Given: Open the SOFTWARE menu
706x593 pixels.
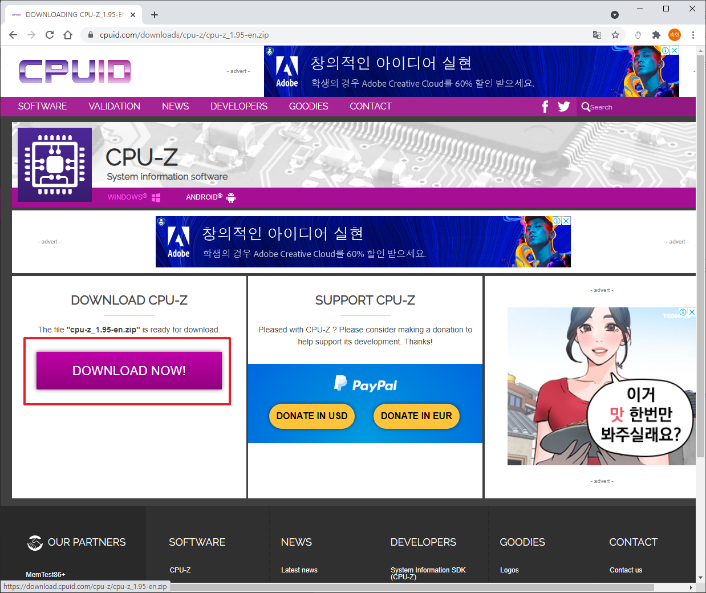Looking at the screenshot, I should coord(42,107).
